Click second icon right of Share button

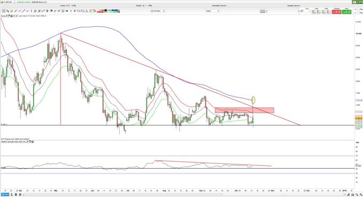click(x=16, y=195)
